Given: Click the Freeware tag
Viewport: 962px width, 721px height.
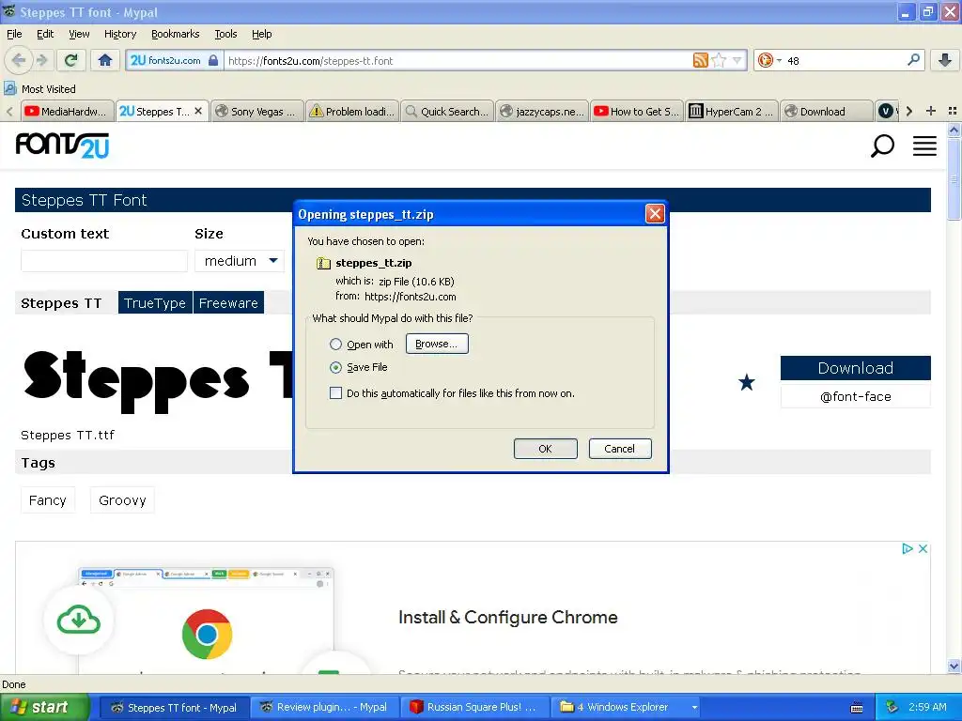Looking at the screenshot, I should [228, 303].
